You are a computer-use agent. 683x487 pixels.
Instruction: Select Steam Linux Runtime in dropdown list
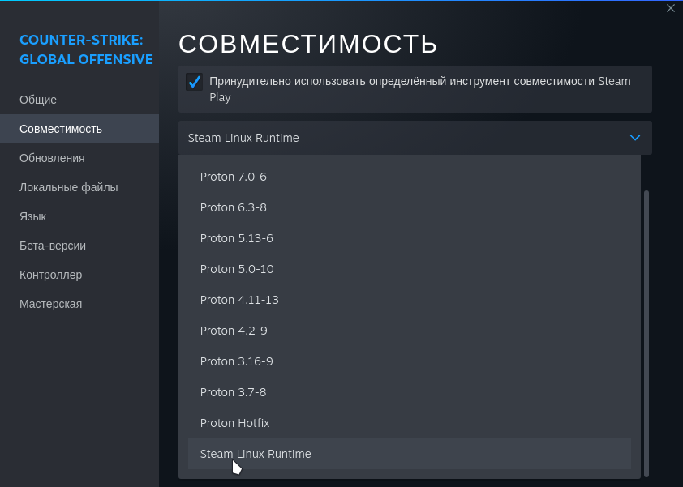410,454
